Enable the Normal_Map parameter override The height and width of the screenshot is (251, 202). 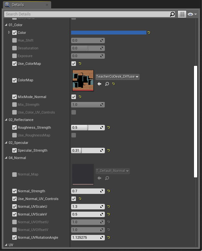tap(14, 174)
